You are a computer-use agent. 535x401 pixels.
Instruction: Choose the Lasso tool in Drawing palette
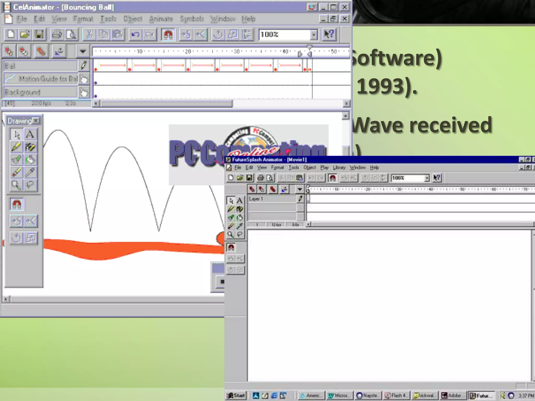click(30, 185)
